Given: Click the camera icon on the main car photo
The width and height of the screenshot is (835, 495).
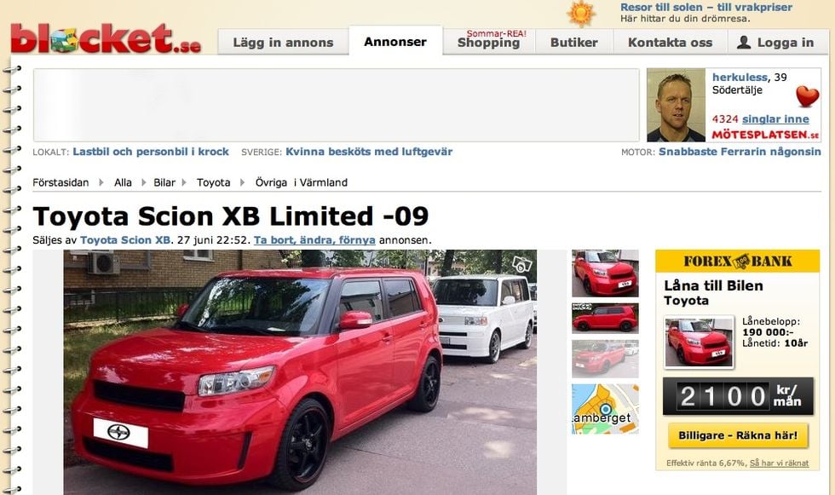Looking at the screenshot, I should pyautogui.click(x=521, y=264).
